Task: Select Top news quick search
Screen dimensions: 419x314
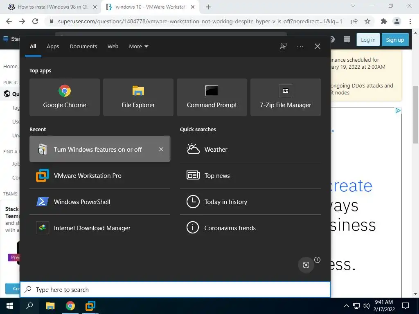Action: [x=250, y=176]
